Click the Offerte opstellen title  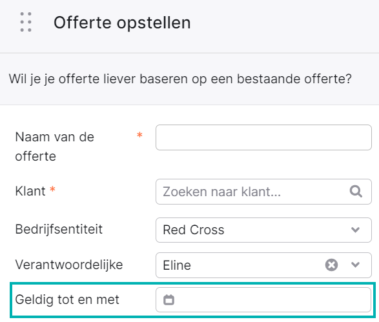pos(122,23)
